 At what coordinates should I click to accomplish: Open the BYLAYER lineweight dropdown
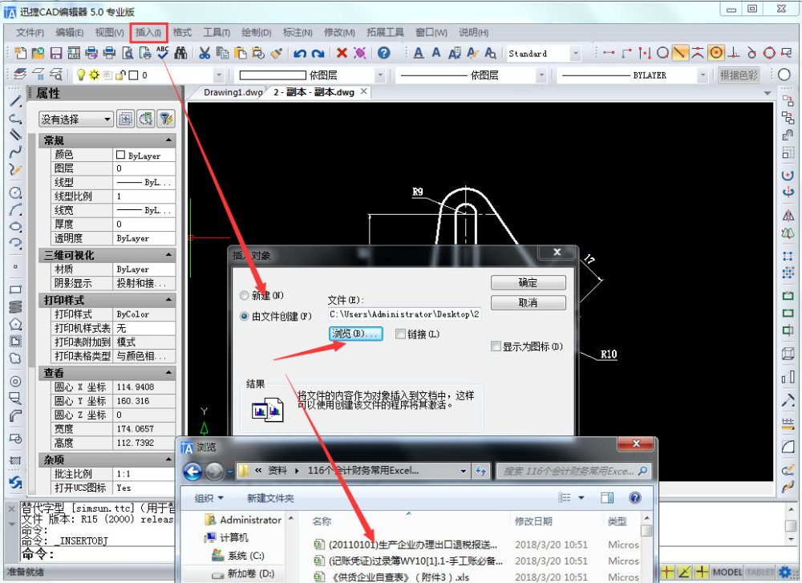coord(703,75)
